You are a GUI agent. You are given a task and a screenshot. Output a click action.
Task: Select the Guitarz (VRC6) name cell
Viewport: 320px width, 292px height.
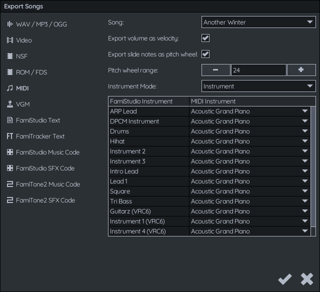pos(148,211)
